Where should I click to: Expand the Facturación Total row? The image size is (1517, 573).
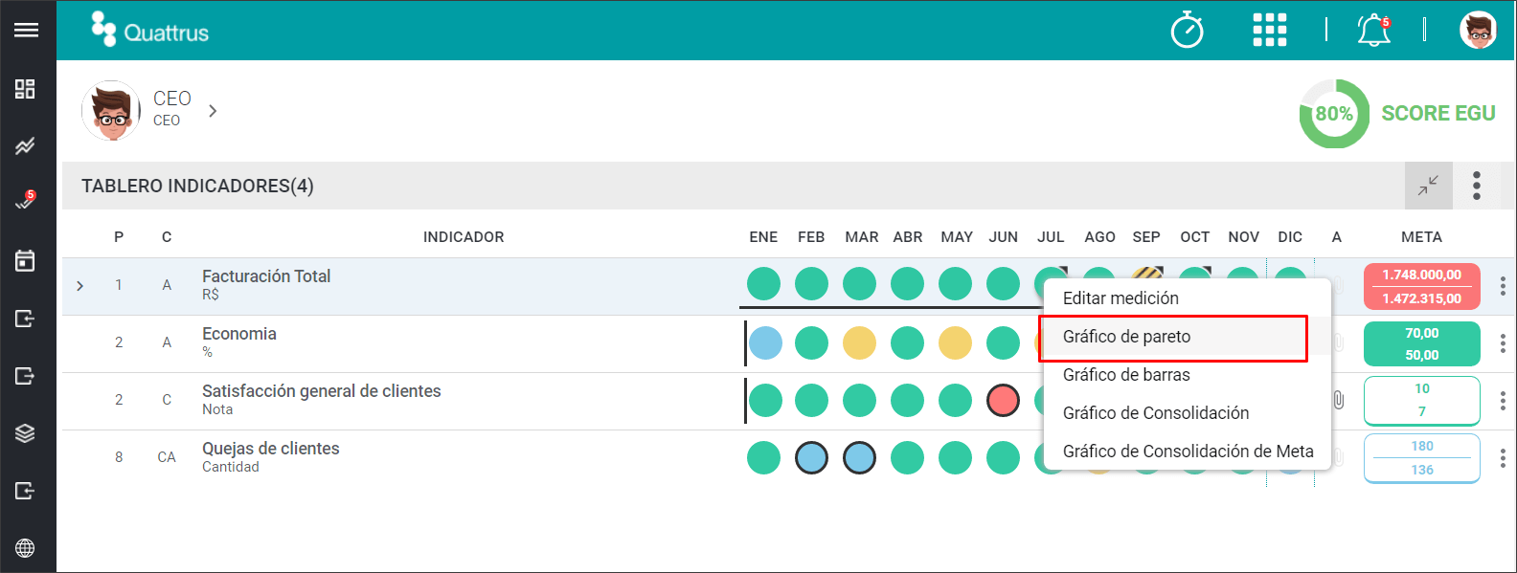pos(79,285)
